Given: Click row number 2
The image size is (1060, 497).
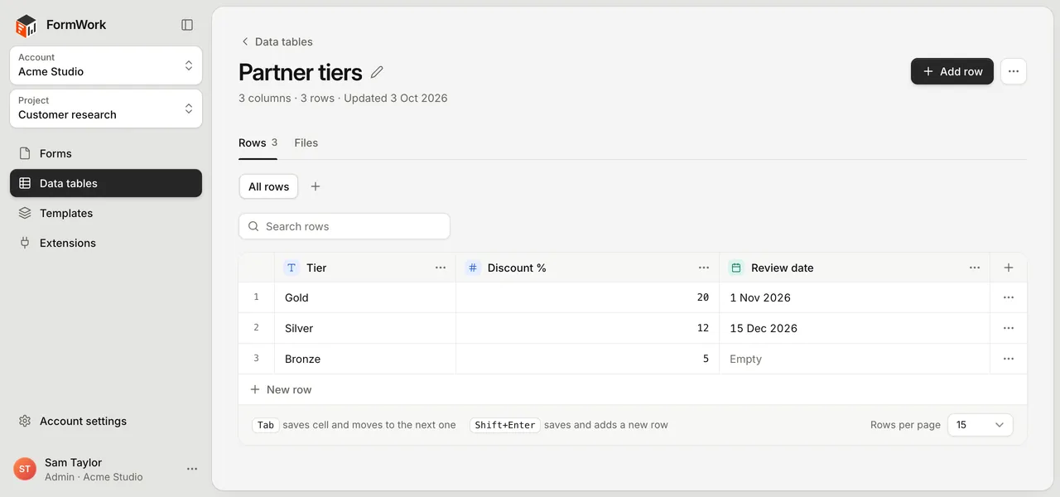Looking at the screenshot, I should pyautogui.click(x=256, y=328).
